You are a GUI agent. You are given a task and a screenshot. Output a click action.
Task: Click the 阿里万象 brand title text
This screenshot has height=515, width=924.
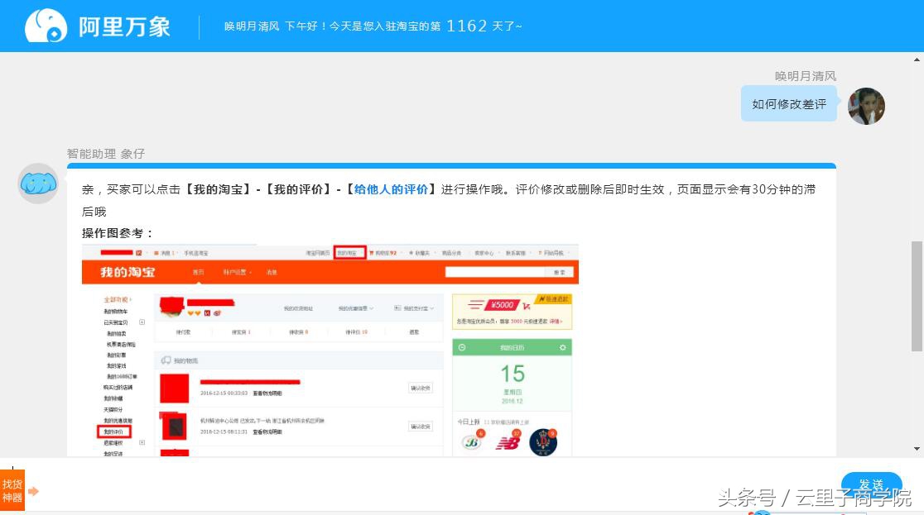coord(124,26)
